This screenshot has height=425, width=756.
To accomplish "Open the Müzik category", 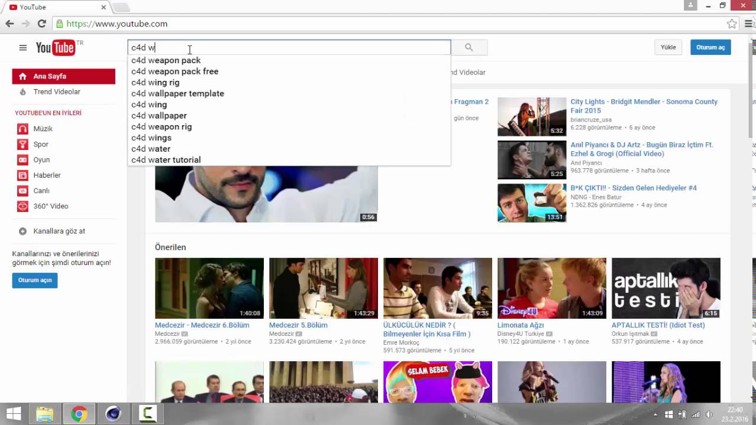I will coord(43,129).
